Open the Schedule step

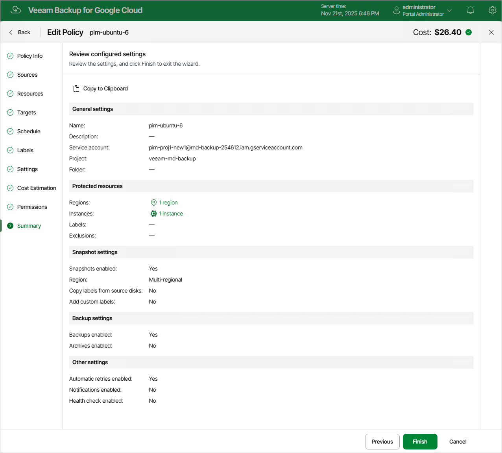click(x=29, y=131)
